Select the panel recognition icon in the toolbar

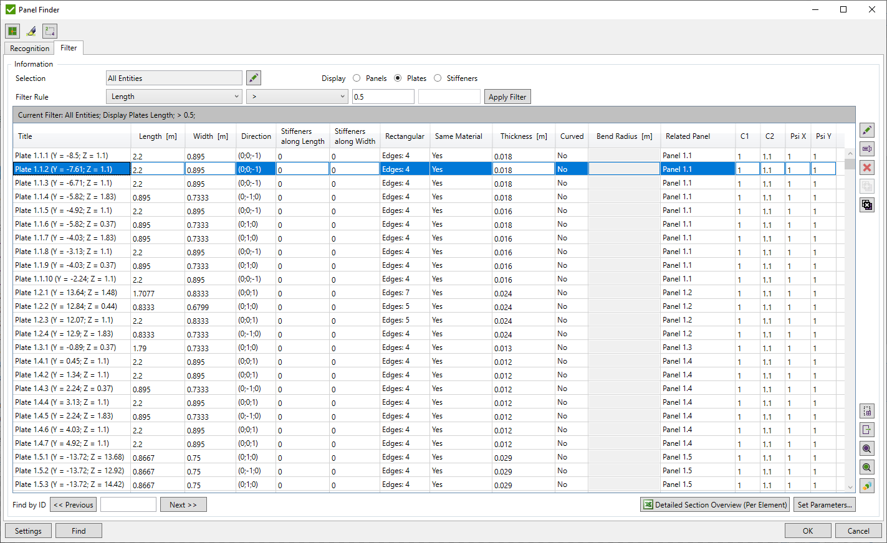pyautogui.click(x=12, y=31)
